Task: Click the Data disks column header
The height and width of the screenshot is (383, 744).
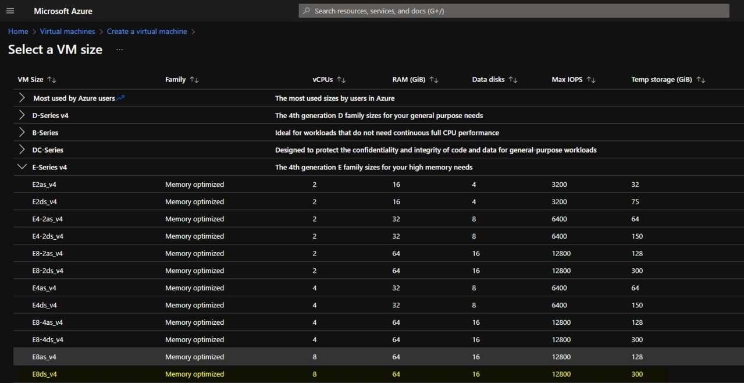Action: pos(488,80)
